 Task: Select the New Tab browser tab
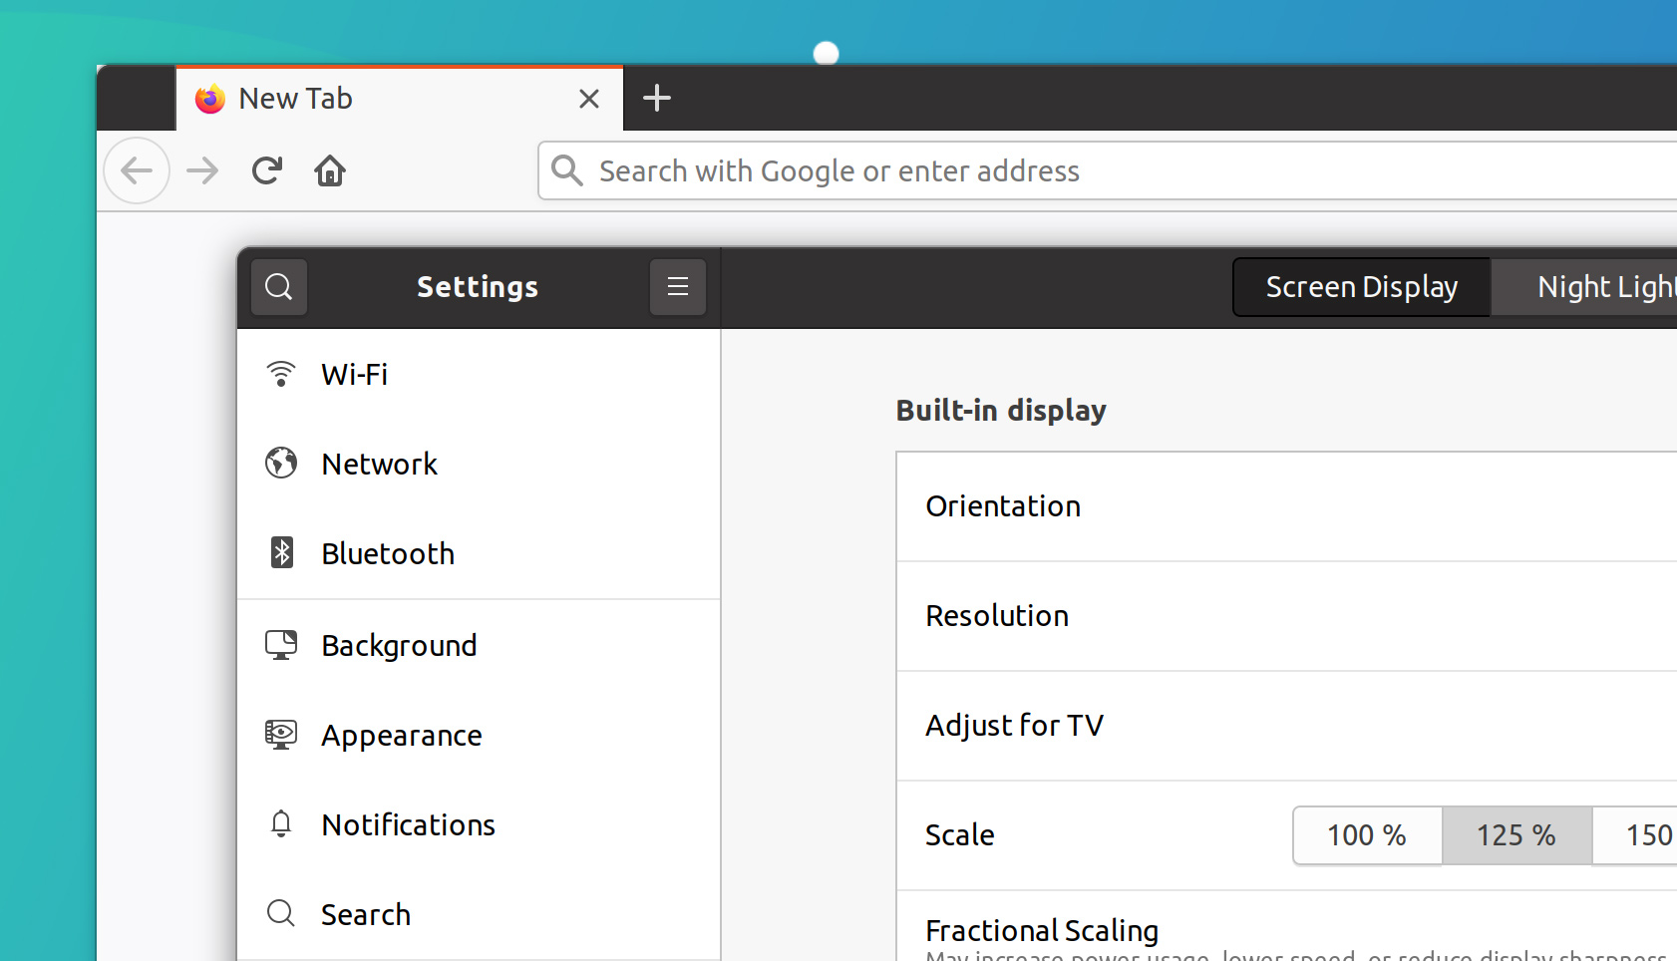[x=400, y=98]
